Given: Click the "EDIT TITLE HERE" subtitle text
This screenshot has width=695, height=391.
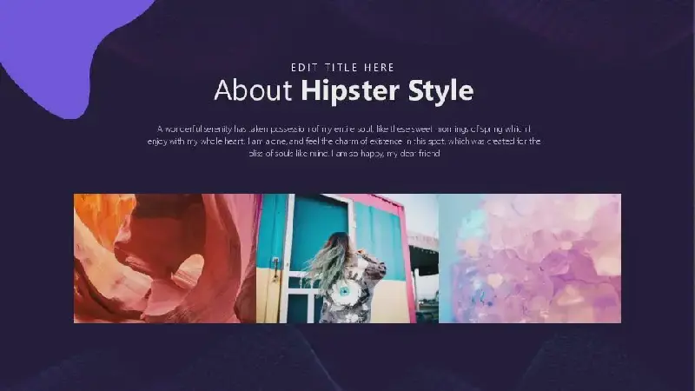Looking at the screenshot, I should coord(343,67).
